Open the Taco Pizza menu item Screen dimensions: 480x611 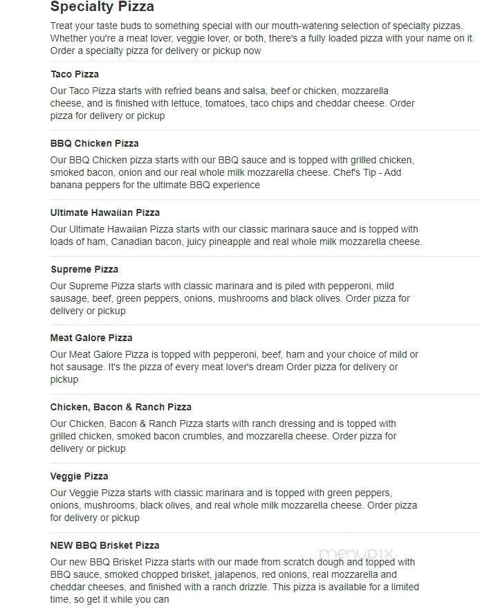75,74
